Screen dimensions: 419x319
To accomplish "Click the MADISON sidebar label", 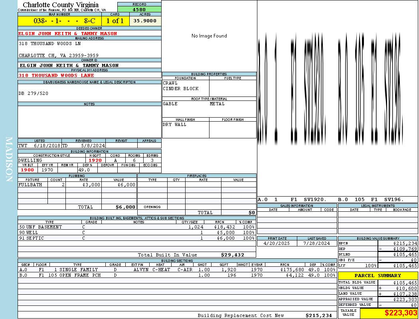I will point(9,159).
